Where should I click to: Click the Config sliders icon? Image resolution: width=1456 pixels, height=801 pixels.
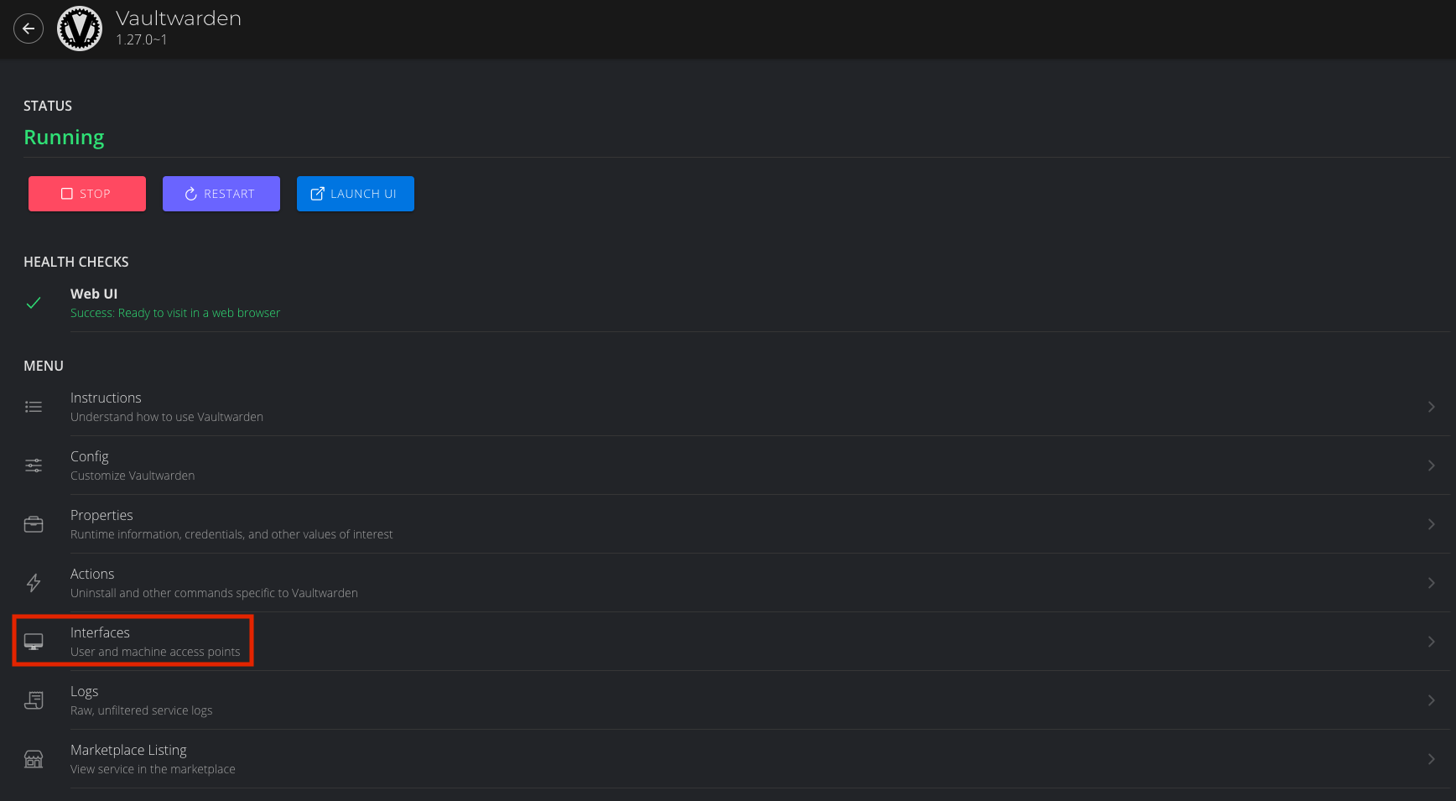pos(34,466)
